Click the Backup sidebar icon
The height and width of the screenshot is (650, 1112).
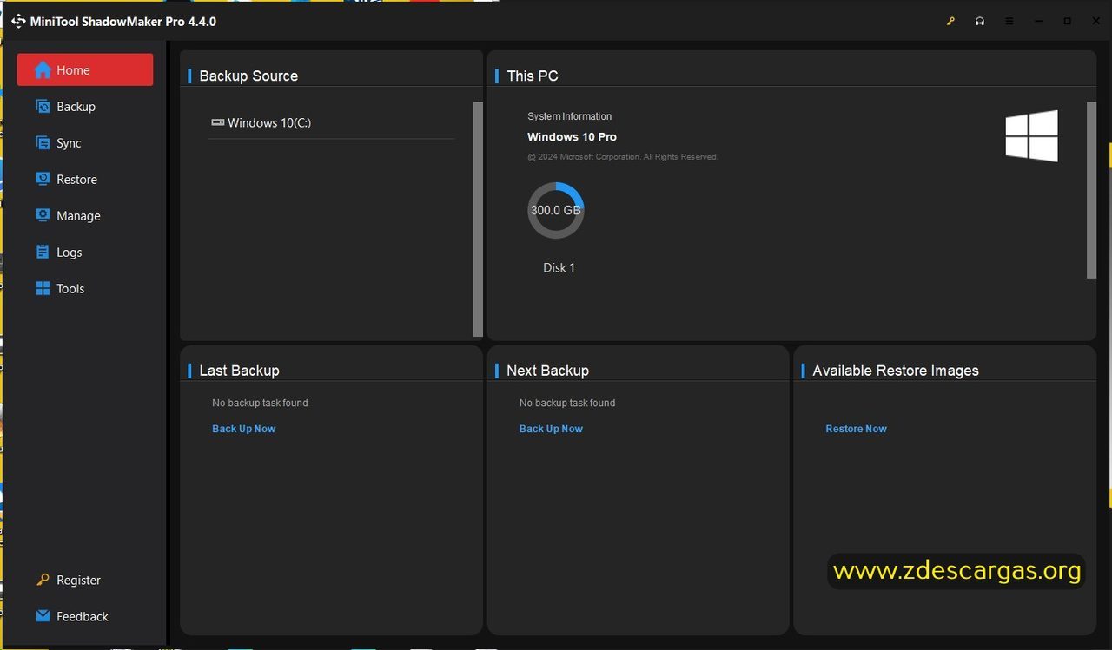pos(43,107)
